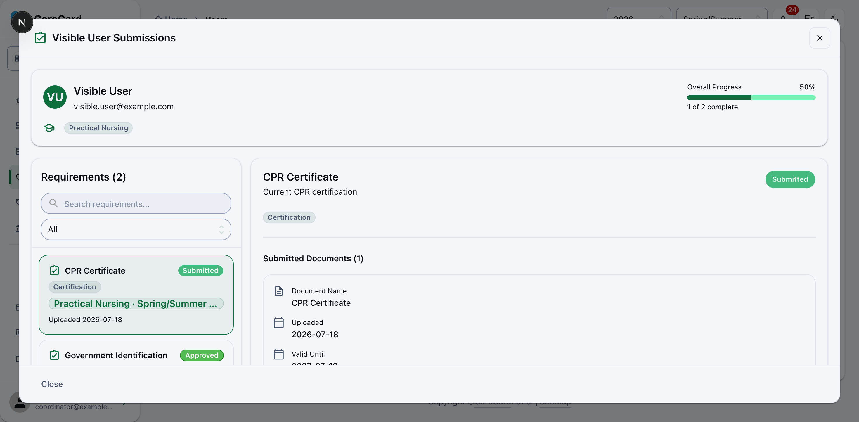This screenshot has height=422, width=859.
Task: Open the All status filter dropdown
Action: [x=136, y=229]
